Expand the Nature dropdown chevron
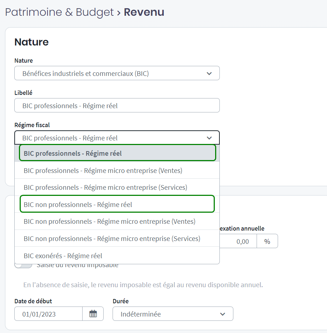 point(209,73)
